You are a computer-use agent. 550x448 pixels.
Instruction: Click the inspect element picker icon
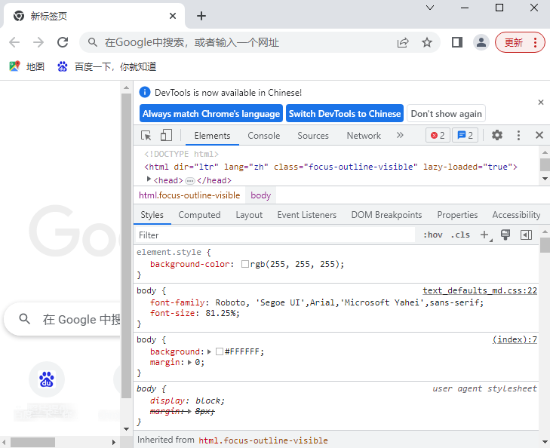[x=146, y=135]
